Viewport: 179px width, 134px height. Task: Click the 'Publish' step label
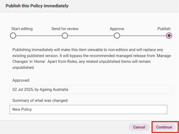click(164, 29)
